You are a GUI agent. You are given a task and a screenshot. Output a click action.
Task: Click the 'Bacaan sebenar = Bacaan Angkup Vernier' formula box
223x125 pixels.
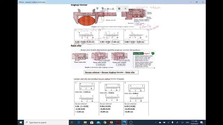111,72
